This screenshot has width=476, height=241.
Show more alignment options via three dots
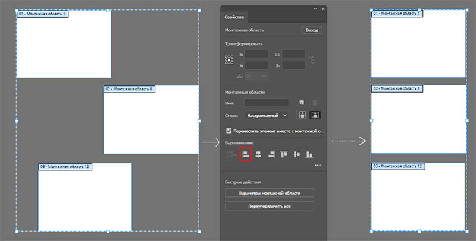click(318, 166)
